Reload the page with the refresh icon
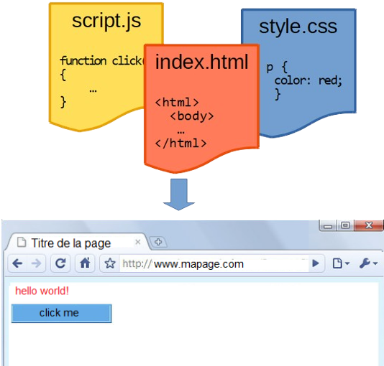The width and height of the screenshot is (384, 366). pos(60,263)
